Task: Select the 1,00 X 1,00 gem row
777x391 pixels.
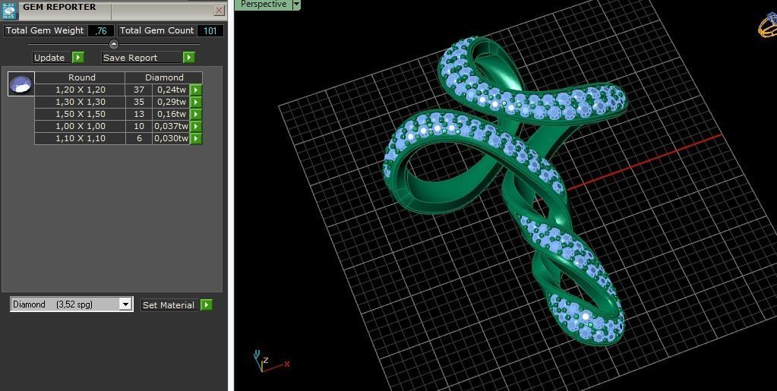Action: (x=118, y=126)
